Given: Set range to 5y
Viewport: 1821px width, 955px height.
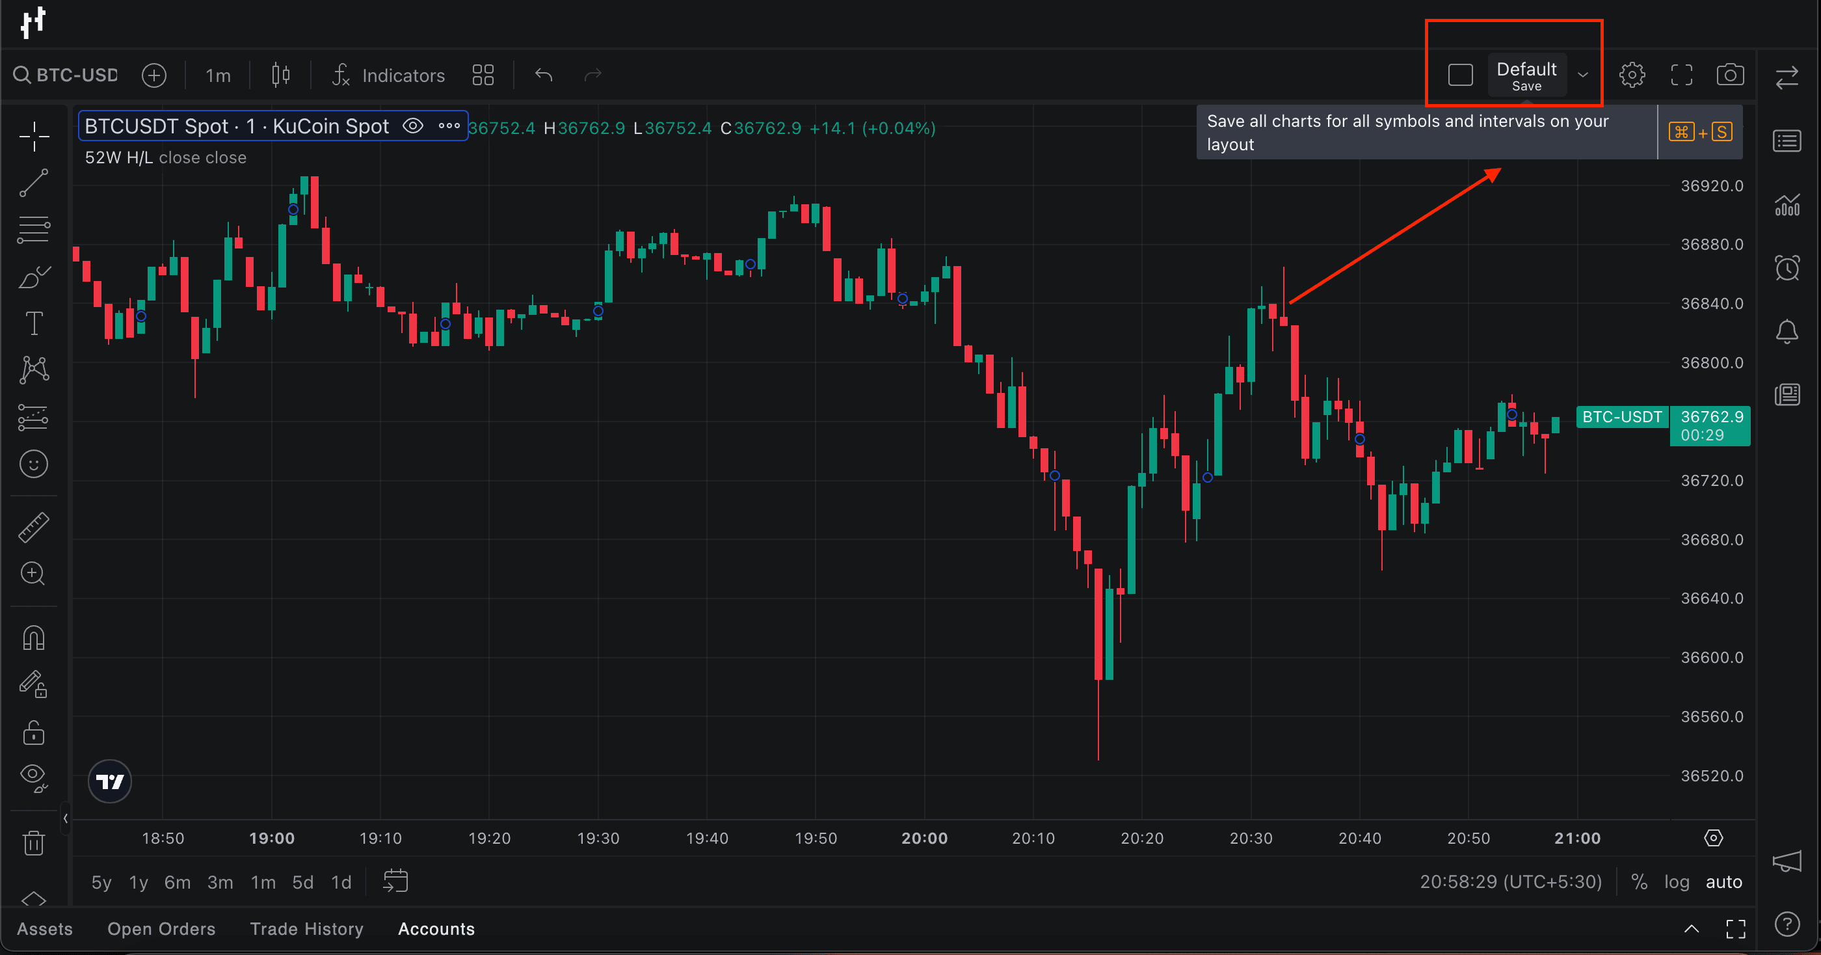Looking at the screenshot, I should (x=101, y=883).
